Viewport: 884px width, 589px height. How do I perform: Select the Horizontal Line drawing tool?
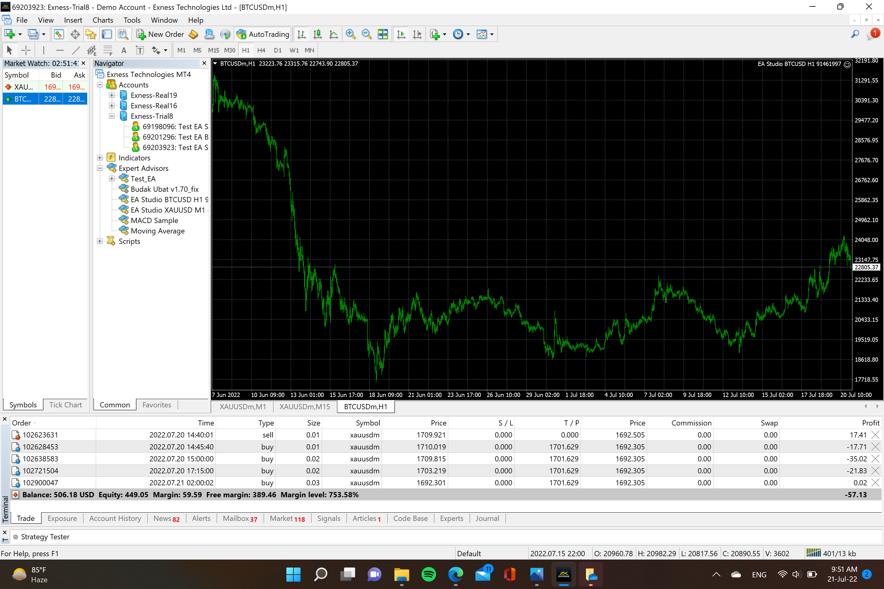pyautogui.click(x=60, y=50)
